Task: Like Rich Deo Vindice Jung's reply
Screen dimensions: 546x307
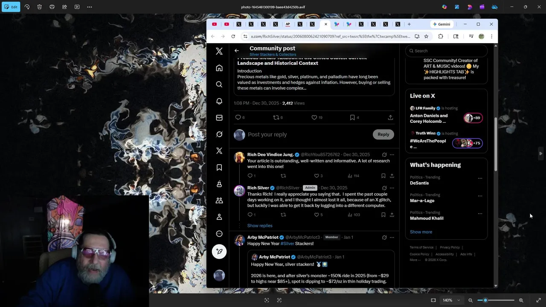Action: (x=318, y=176)
